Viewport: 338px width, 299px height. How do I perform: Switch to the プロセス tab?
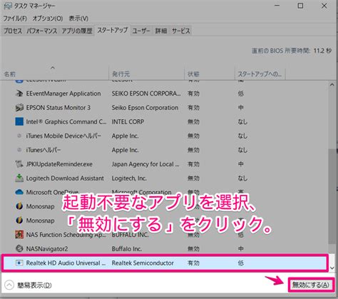(x=13, y=31)
